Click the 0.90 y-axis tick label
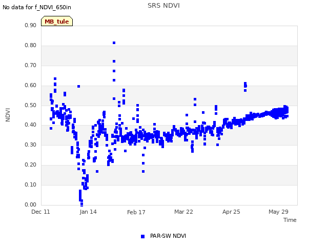 coord(30,25)
